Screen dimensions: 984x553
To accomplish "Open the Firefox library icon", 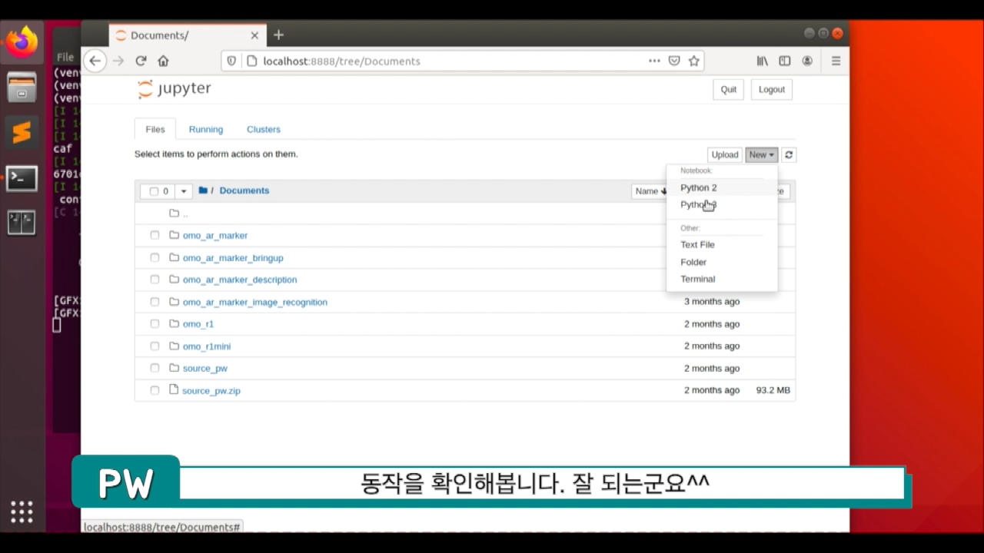I will coord(761,61).
